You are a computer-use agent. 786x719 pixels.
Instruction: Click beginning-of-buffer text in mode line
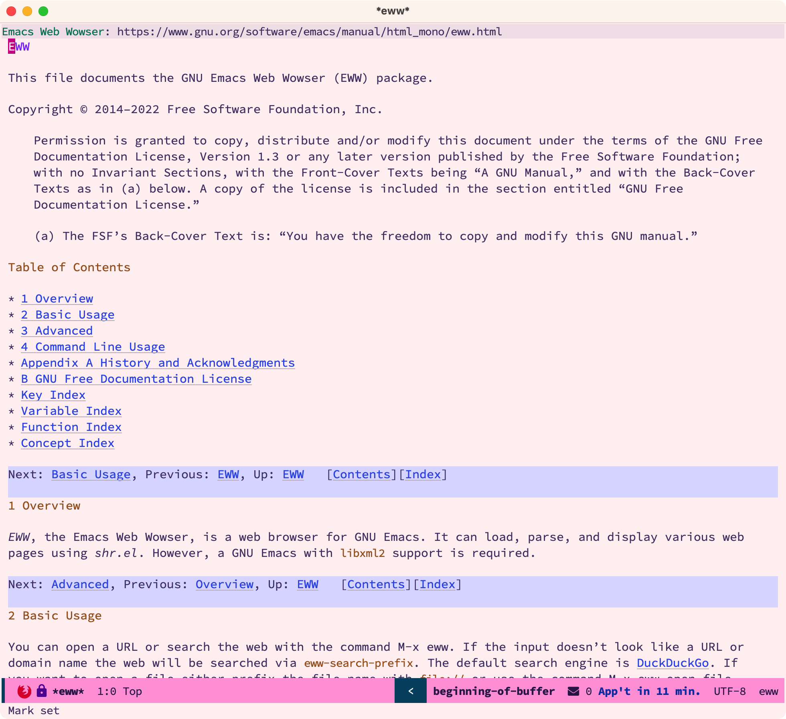[494, 691]
